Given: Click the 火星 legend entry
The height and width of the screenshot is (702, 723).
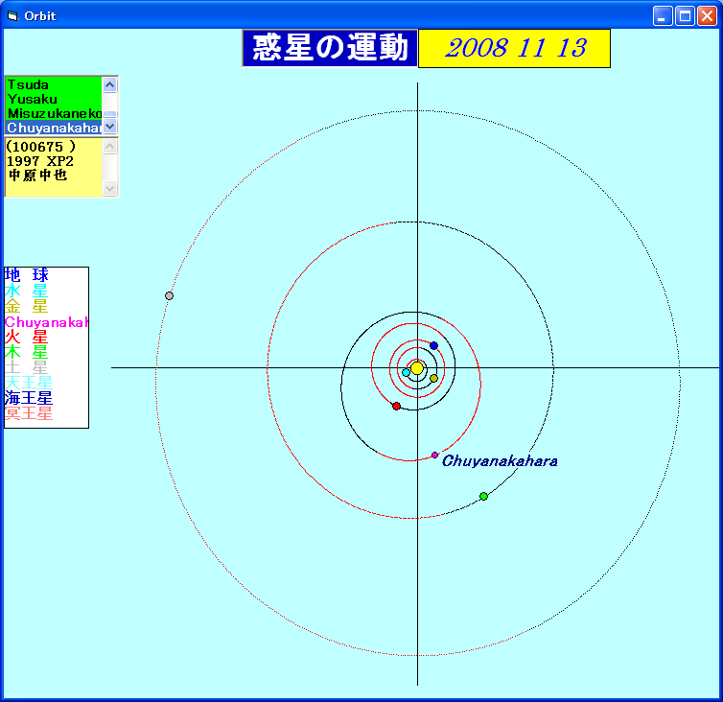Looking at the screenshot, I should 26,337.
